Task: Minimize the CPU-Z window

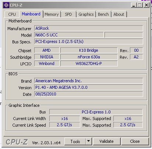Action: [x=134, y=5]
